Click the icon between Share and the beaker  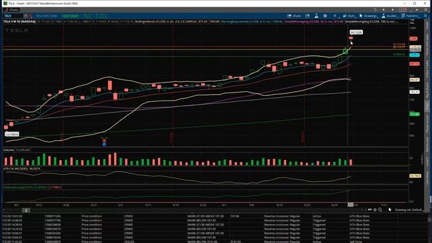tap(308, 16)
